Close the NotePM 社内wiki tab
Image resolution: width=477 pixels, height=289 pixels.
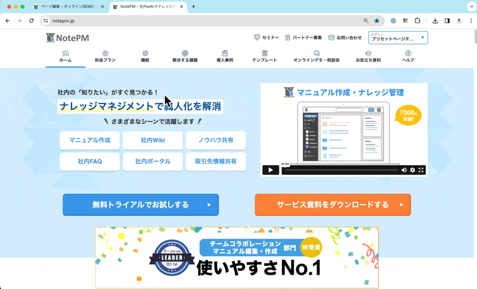tap(182, 7)
